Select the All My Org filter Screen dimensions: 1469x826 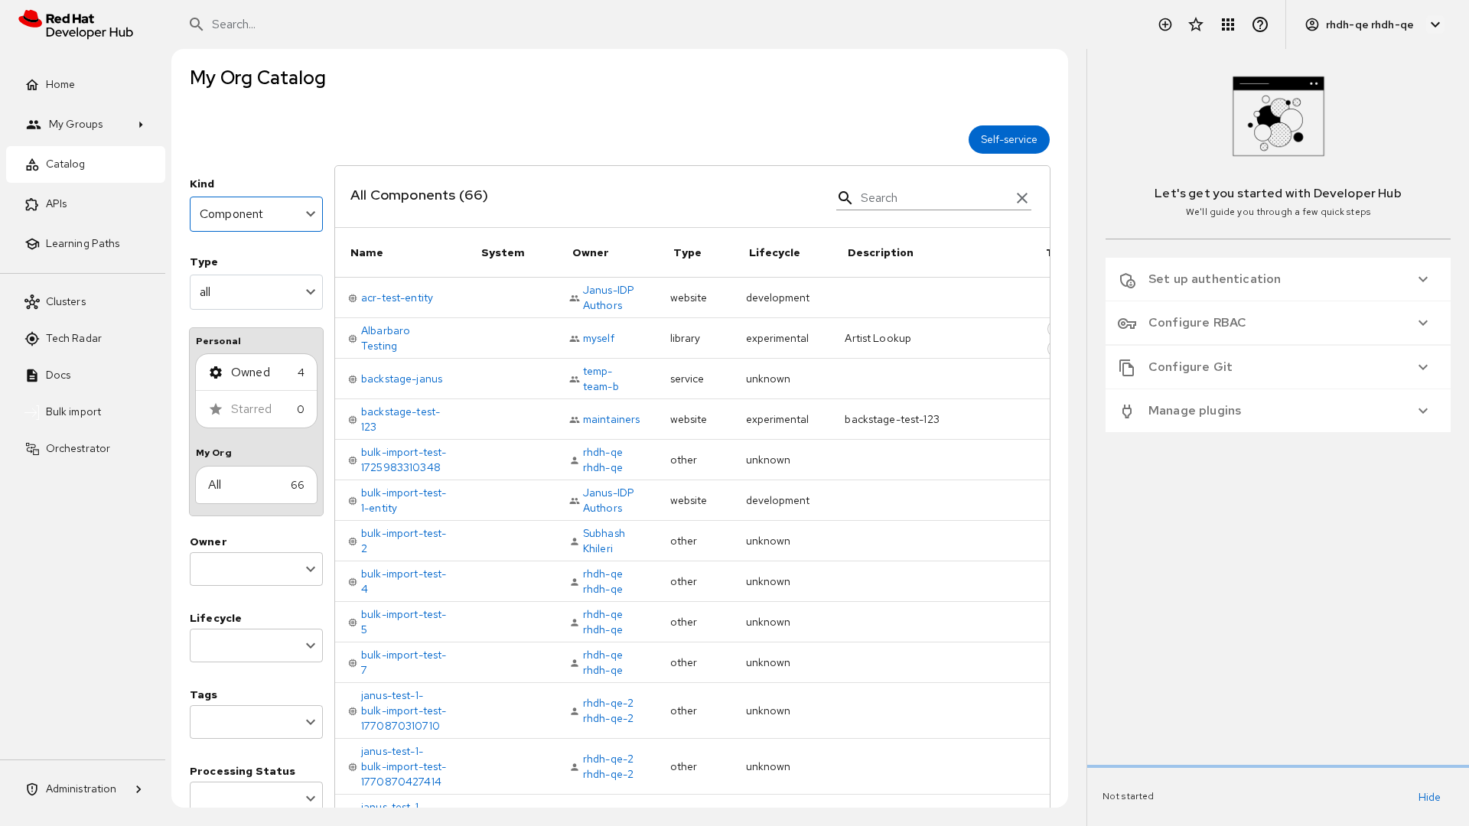pos(256,485)
